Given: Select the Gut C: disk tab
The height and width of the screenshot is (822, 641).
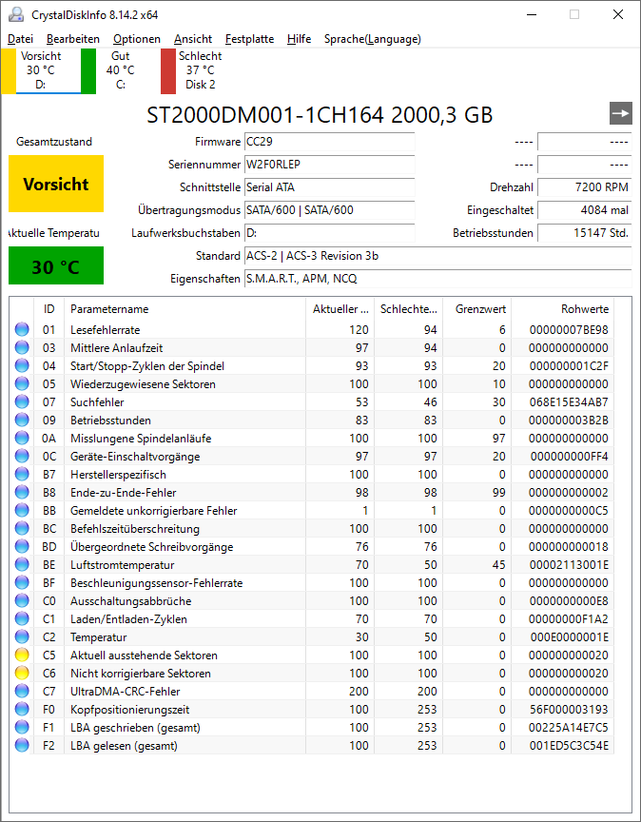Looking at the screenshot, I should (x=121, y=70).
